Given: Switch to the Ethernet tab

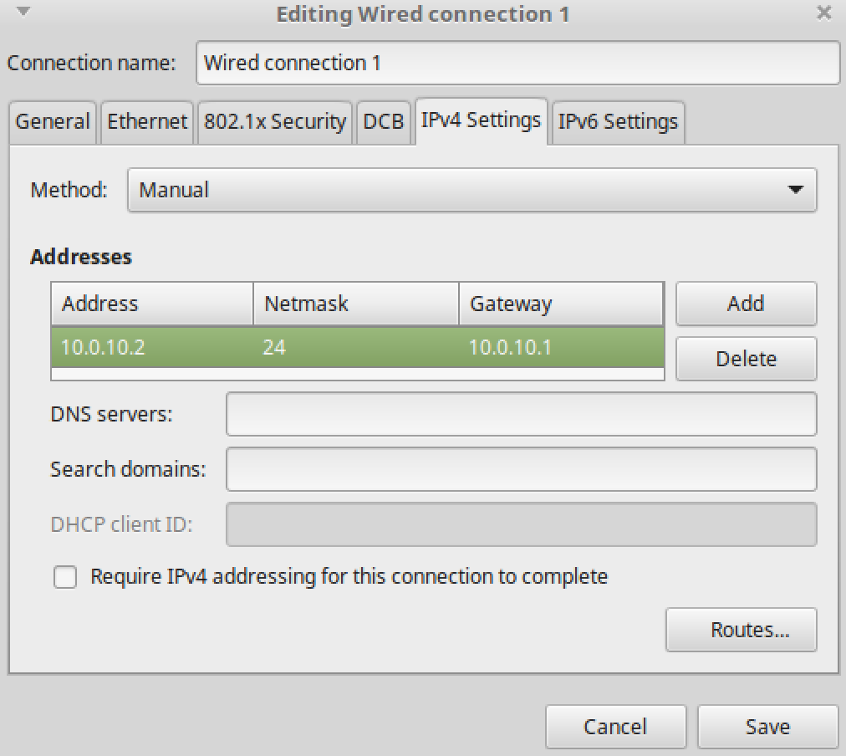Looking at the screenshot, I should click(x=147, y=122).
